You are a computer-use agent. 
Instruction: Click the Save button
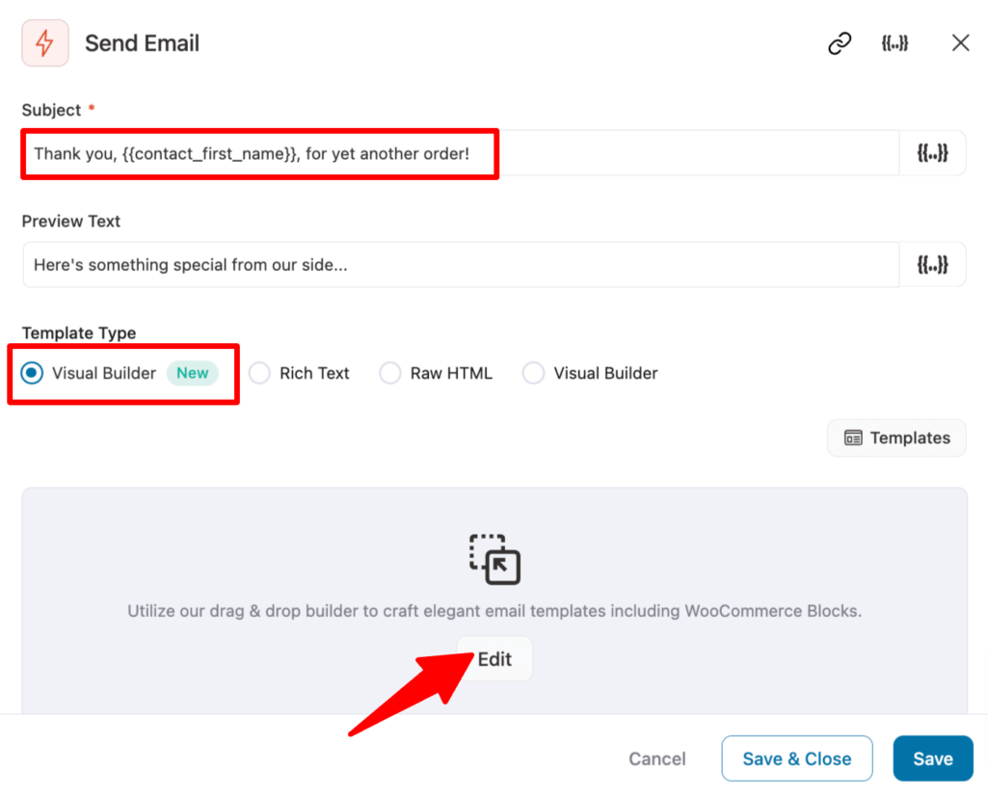[932, 758]
